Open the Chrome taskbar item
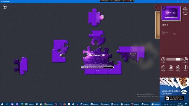The height and width of the screenshot is (106, 189). click(49, 104)
